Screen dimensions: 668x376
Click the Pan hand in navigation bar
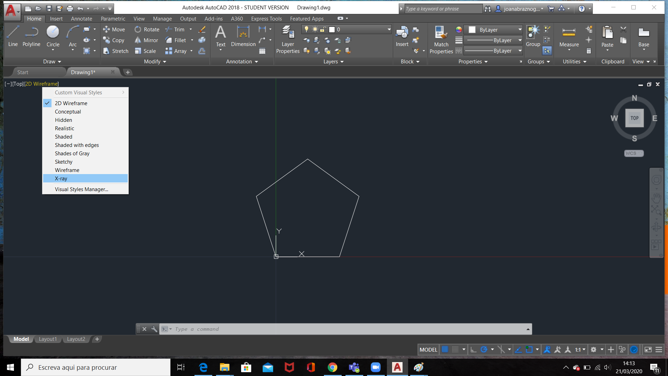pyautogui.click(x=656, y=198)
